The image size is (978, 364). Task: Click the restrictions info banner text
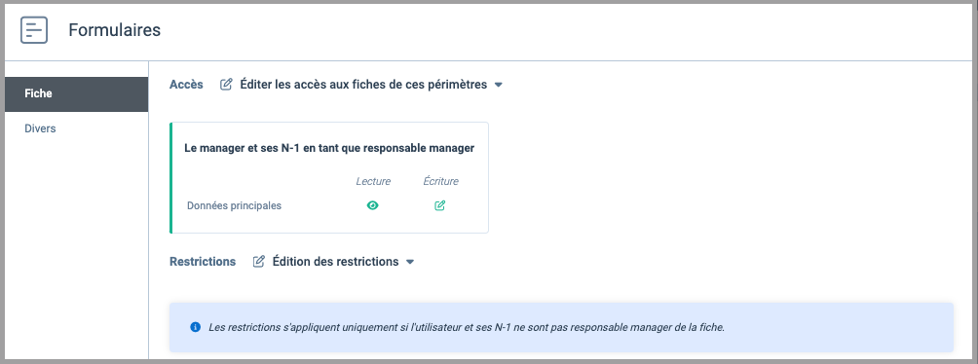[467, 327]
